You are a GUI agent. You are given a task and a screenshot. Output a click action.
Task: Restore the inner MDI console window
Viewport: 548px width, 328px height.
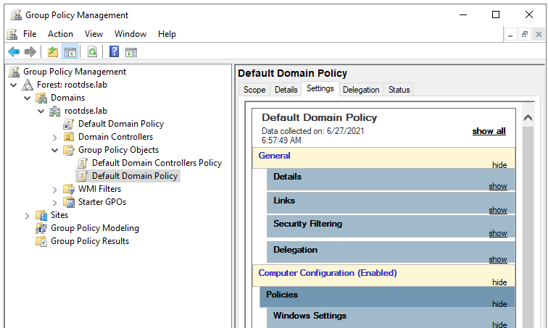pos(525,35)
